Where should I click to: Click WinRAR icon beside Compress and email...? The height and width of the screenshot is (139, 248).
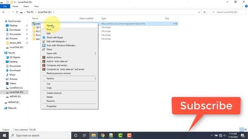pyautogui.click(x=44, y=65)
